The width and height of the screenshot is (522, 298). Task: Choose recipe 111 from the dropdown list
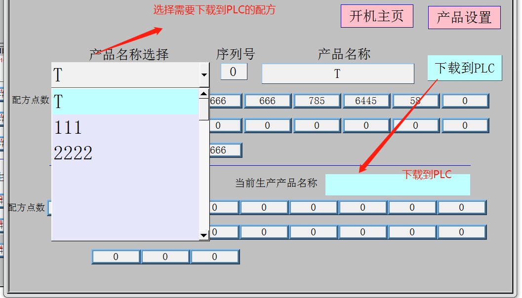click(x=125, y=128)
